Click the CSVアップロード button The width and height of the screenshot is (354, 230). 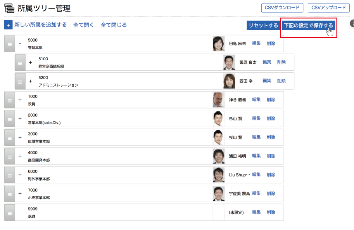point(328,8)
